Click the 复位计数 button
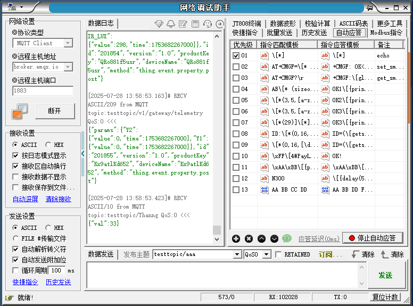The image size is (413, 306). [385, 297]
